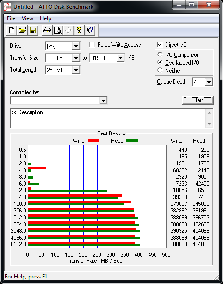Enable the Force Write Access checkbox
Image resolution: width=223 pixels, height=284 pixels.
click(x=92, y=44)
